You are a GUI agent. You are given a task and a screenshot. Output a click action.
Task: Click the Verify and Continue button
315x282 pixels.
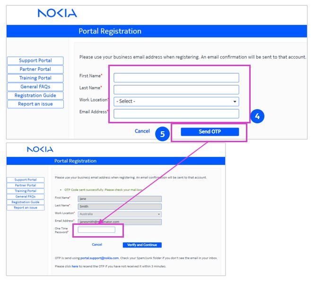click(142, 245)
